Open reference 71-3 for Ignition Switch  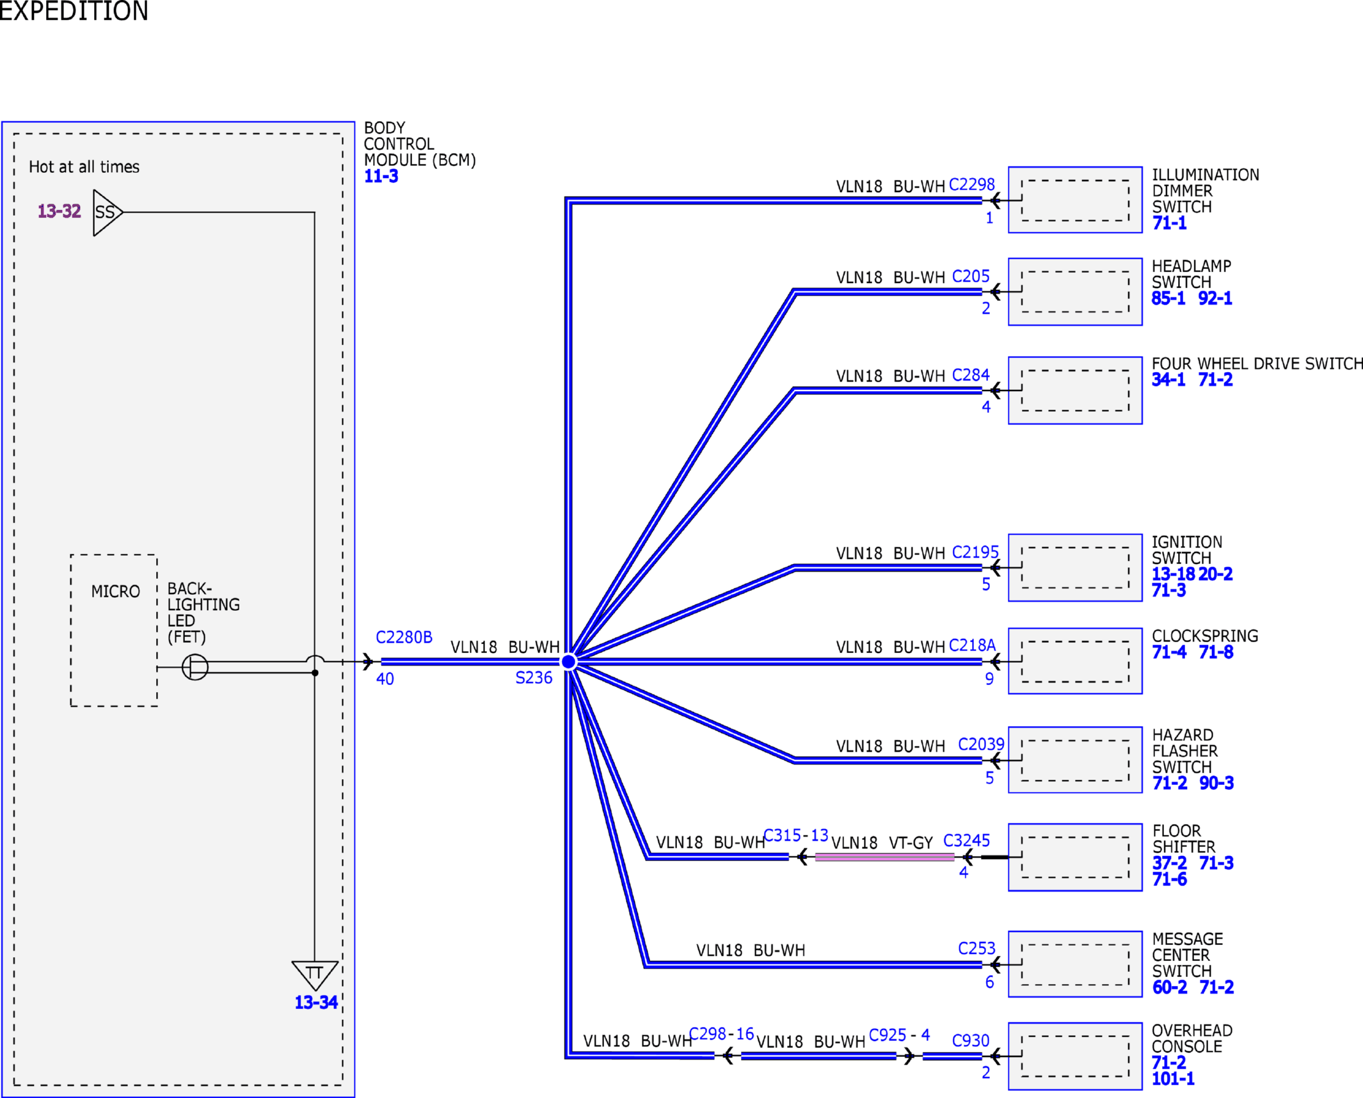(1169, 590)
